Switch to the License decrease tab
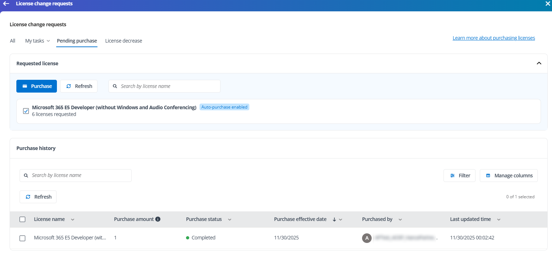This screenshot has height=255, width=552. point(123,41)
